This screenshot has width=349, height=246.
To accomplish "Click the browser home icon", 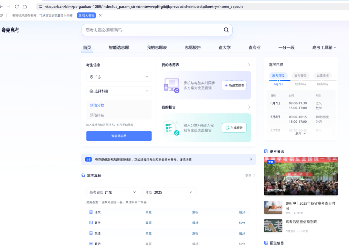I will click(x=25, y=6).
